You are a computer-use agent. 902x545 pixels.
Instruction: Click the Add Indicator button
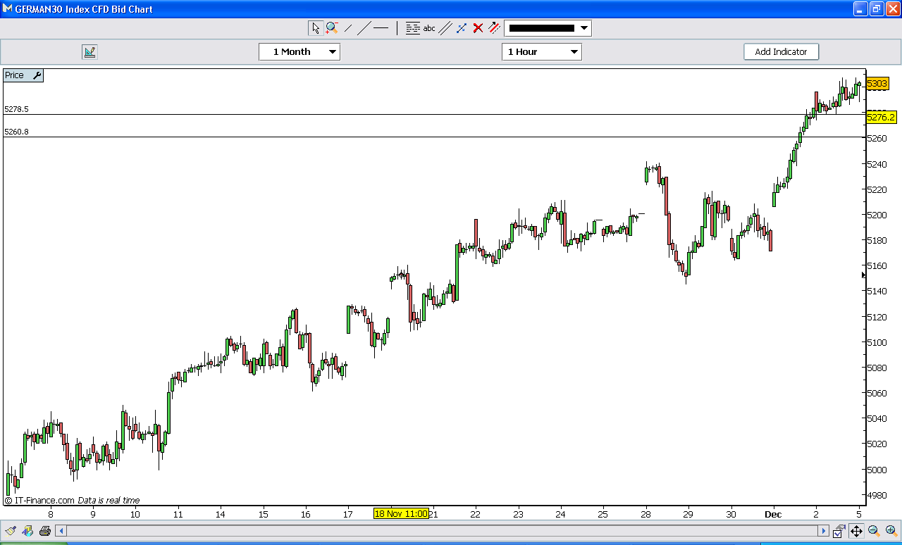tap(781, 51)
